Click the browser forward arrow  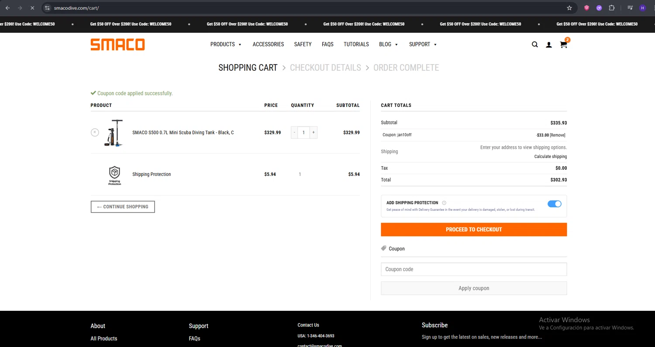click(x=20, y=8)
